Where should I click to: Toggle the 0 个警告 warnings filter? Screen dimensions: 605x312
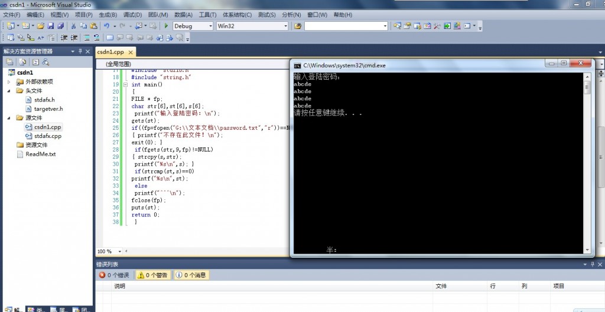tap(152, 275)
